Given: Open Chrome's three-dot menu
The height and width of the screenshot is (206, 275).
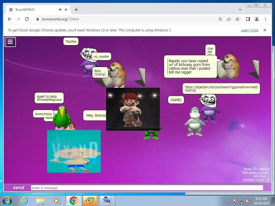Looking at the screenshot, I should click(265, 19).
